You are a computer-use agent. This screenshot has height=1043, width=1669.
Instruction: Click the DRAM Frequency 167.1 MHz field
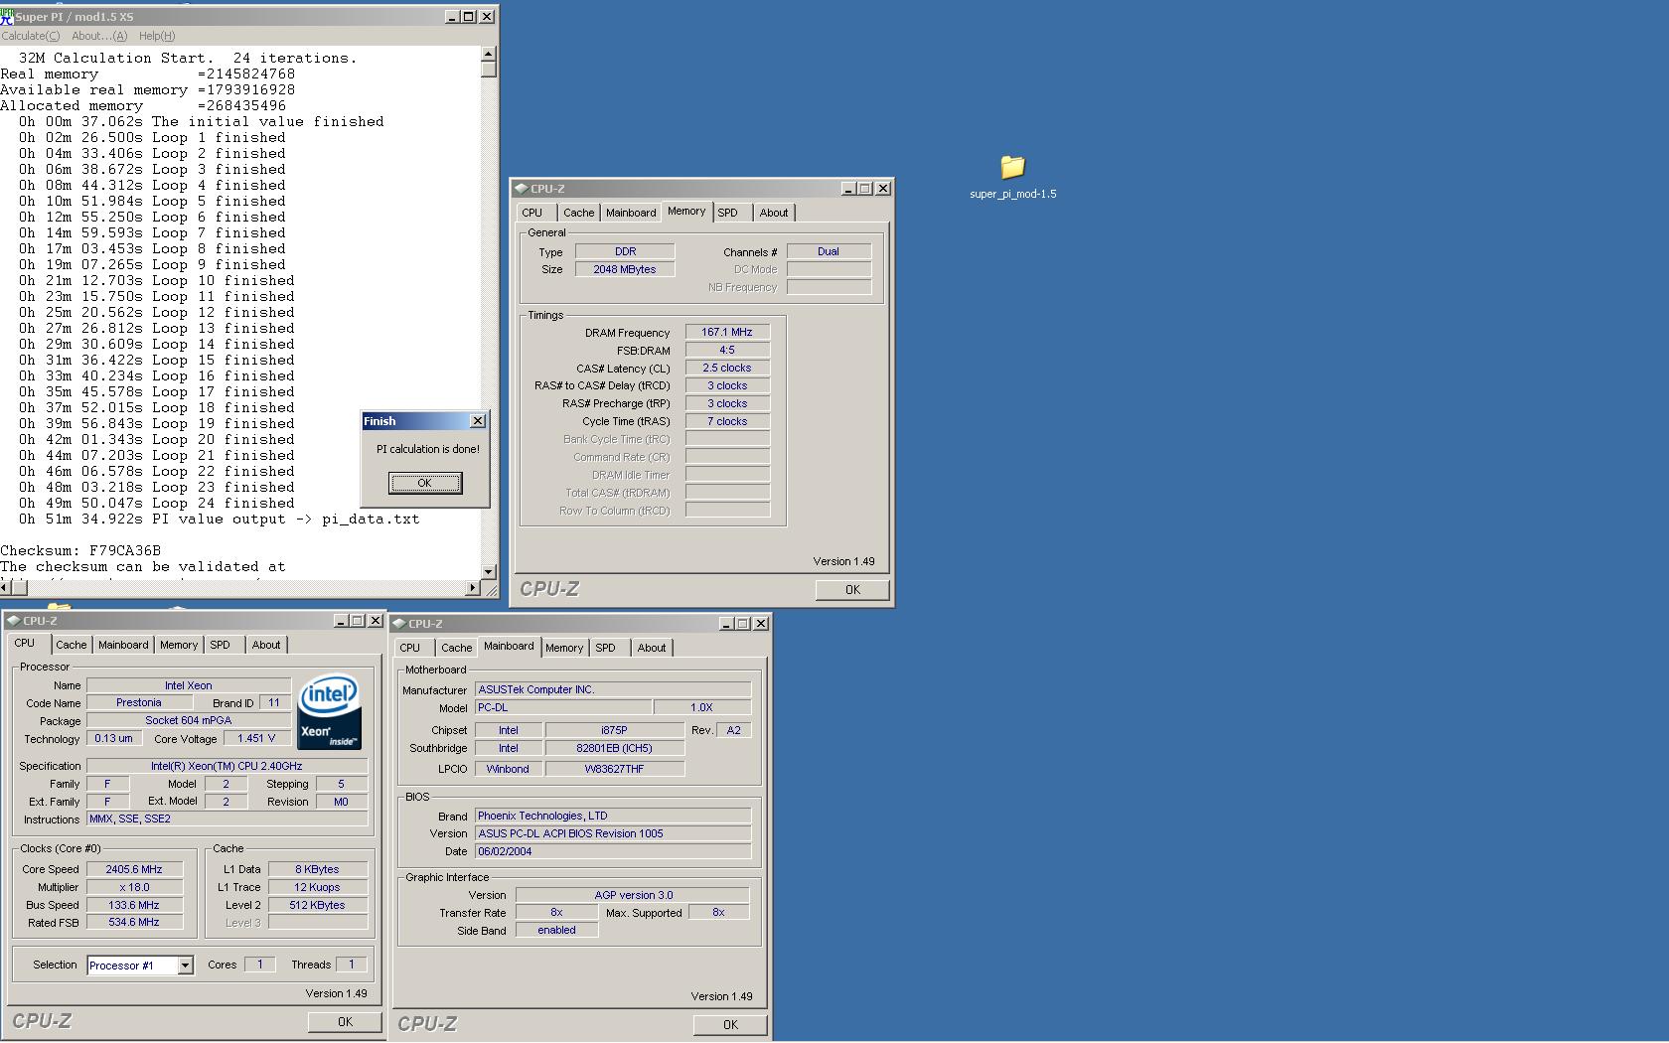[727, 333]
